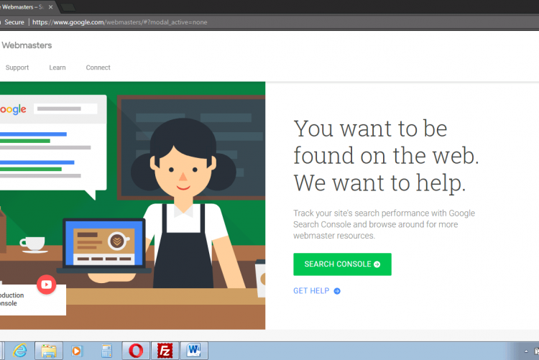Go to the Connect navigation item
This screenshot has height=360, width=539.
point(98,68)
